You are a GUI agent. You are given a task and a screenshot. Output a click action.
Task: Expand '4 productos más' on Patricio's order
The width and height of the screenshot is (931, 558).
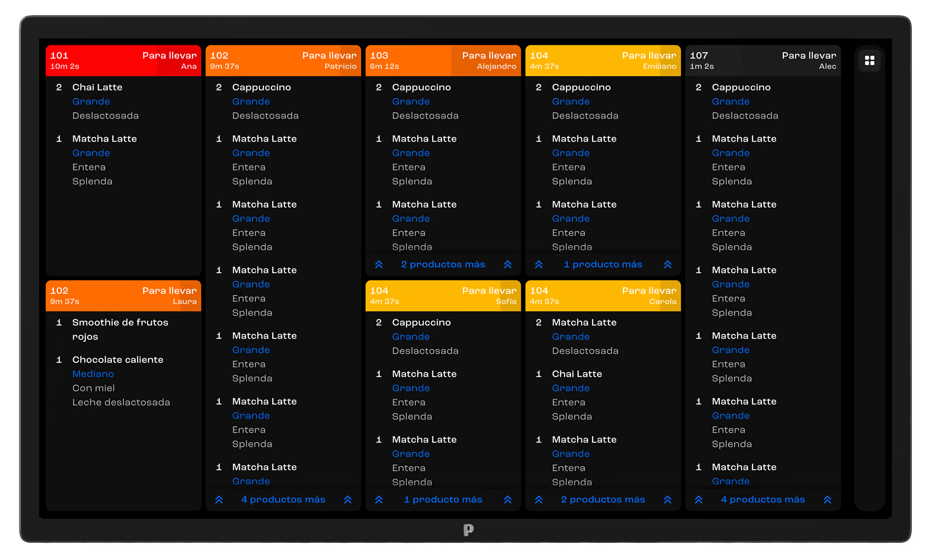pyautogui.click(x=283, y=499)
